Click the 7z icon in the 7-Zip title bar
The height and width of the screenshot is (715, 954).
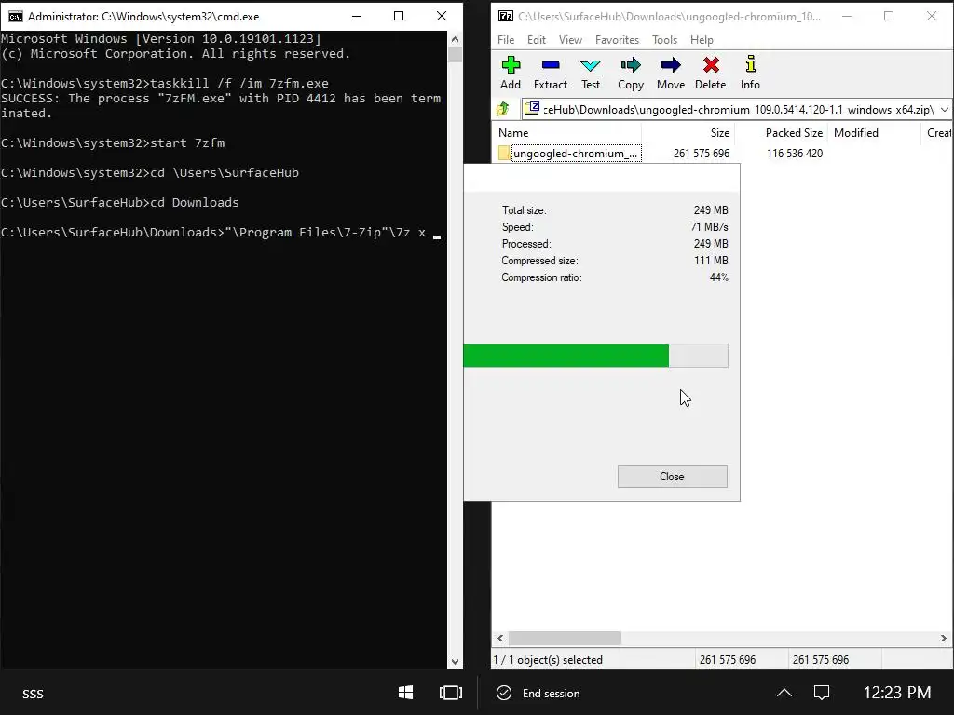click(x=506, y=16)
